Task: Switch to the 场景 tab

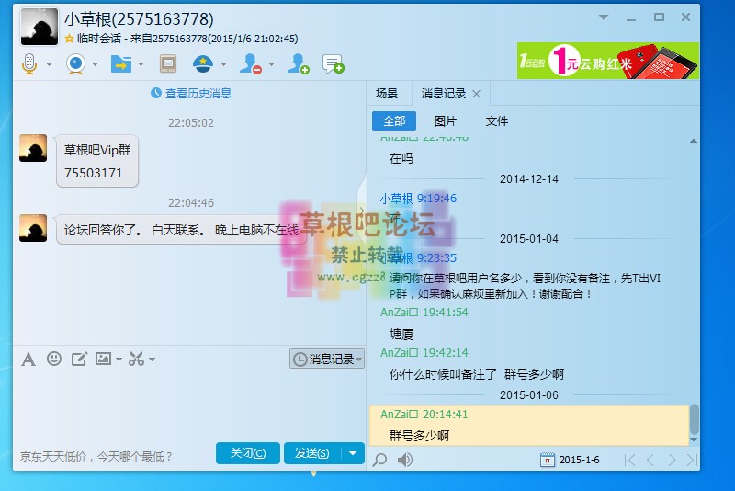Action: pos(387,93)
